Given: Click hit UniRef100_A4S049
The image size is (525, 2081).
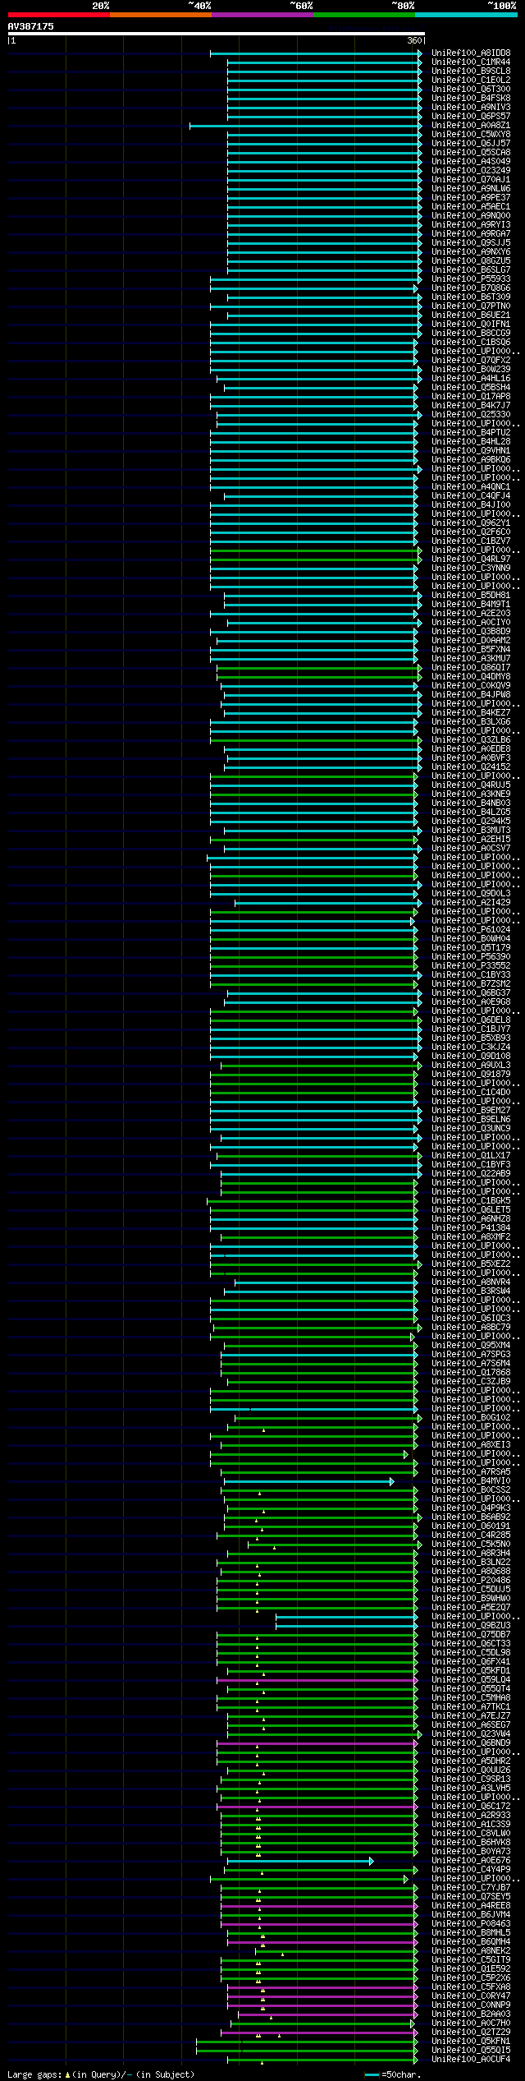Looking at the screenshot, I should pos(471,162).
